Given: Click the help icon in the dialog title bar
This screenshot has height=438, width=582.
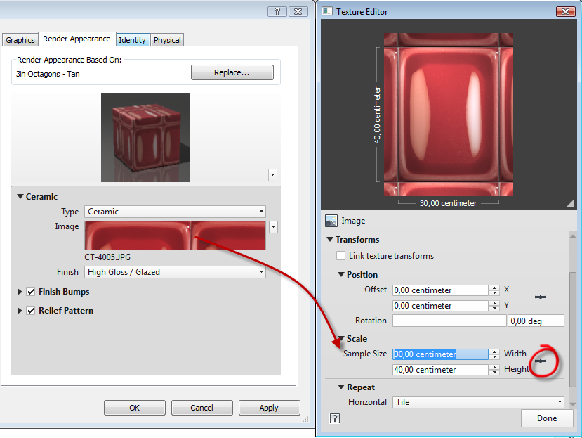Looking at the screenshot, I should tap(277, 12).
